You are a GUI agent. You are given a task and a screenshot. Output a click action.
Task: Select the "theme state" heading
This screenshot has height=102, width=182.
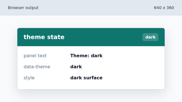(44, 37)
